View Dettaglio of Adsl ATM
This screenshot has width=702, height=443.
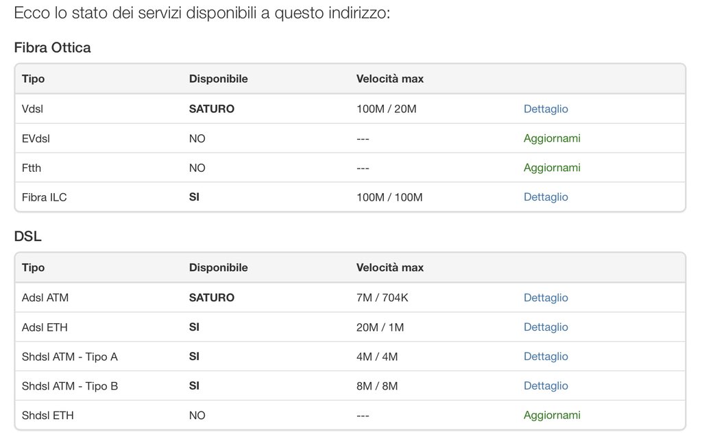(546, 298)
